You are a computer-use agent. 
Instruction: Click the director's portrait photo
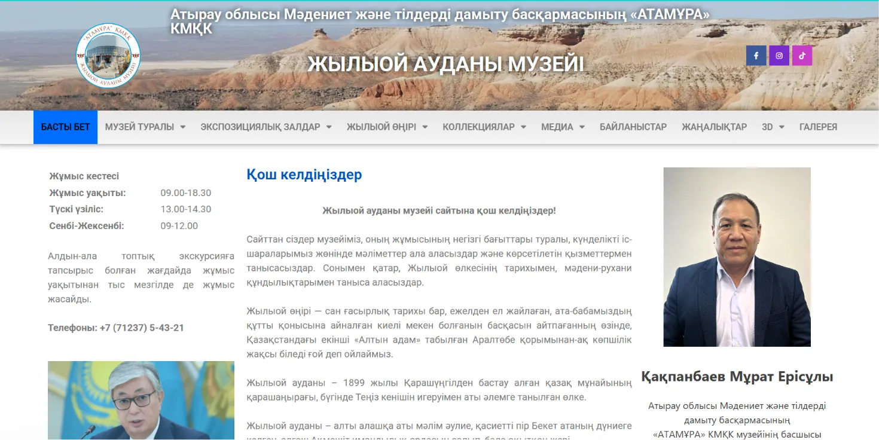(737, 256)
